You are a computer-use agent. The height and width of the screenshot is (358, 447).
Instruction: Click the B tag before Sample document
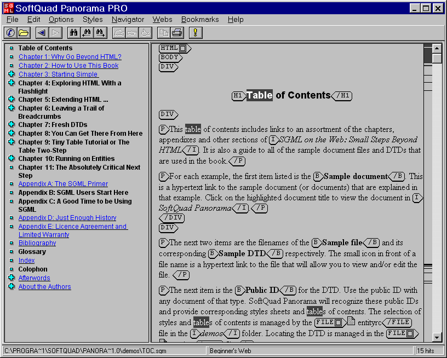318,177
